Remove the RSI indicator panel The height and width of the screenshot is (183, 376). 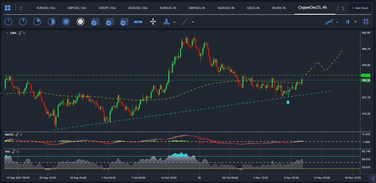click(18, 152)
